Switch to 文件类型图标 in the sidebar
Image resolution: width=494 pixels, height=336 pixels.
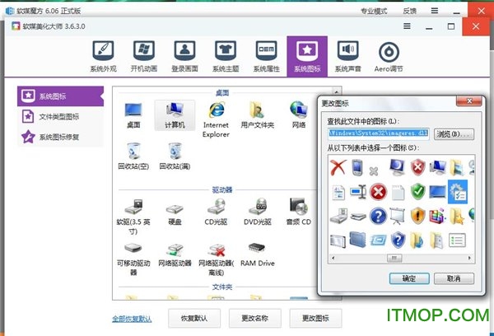point(59,116)
